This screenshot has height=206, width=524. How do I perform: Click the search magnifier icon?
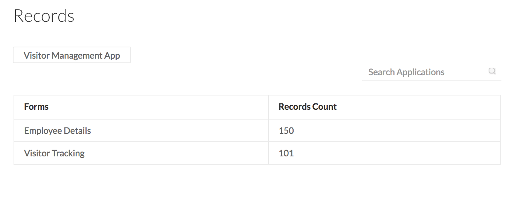click(492, 71)
